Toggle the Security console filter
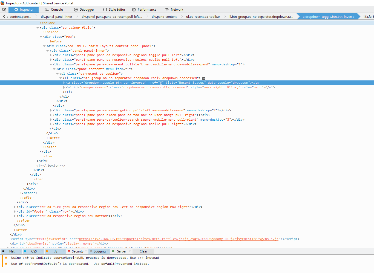Viewport: 374px width, 273px height. tap(76, 251)
